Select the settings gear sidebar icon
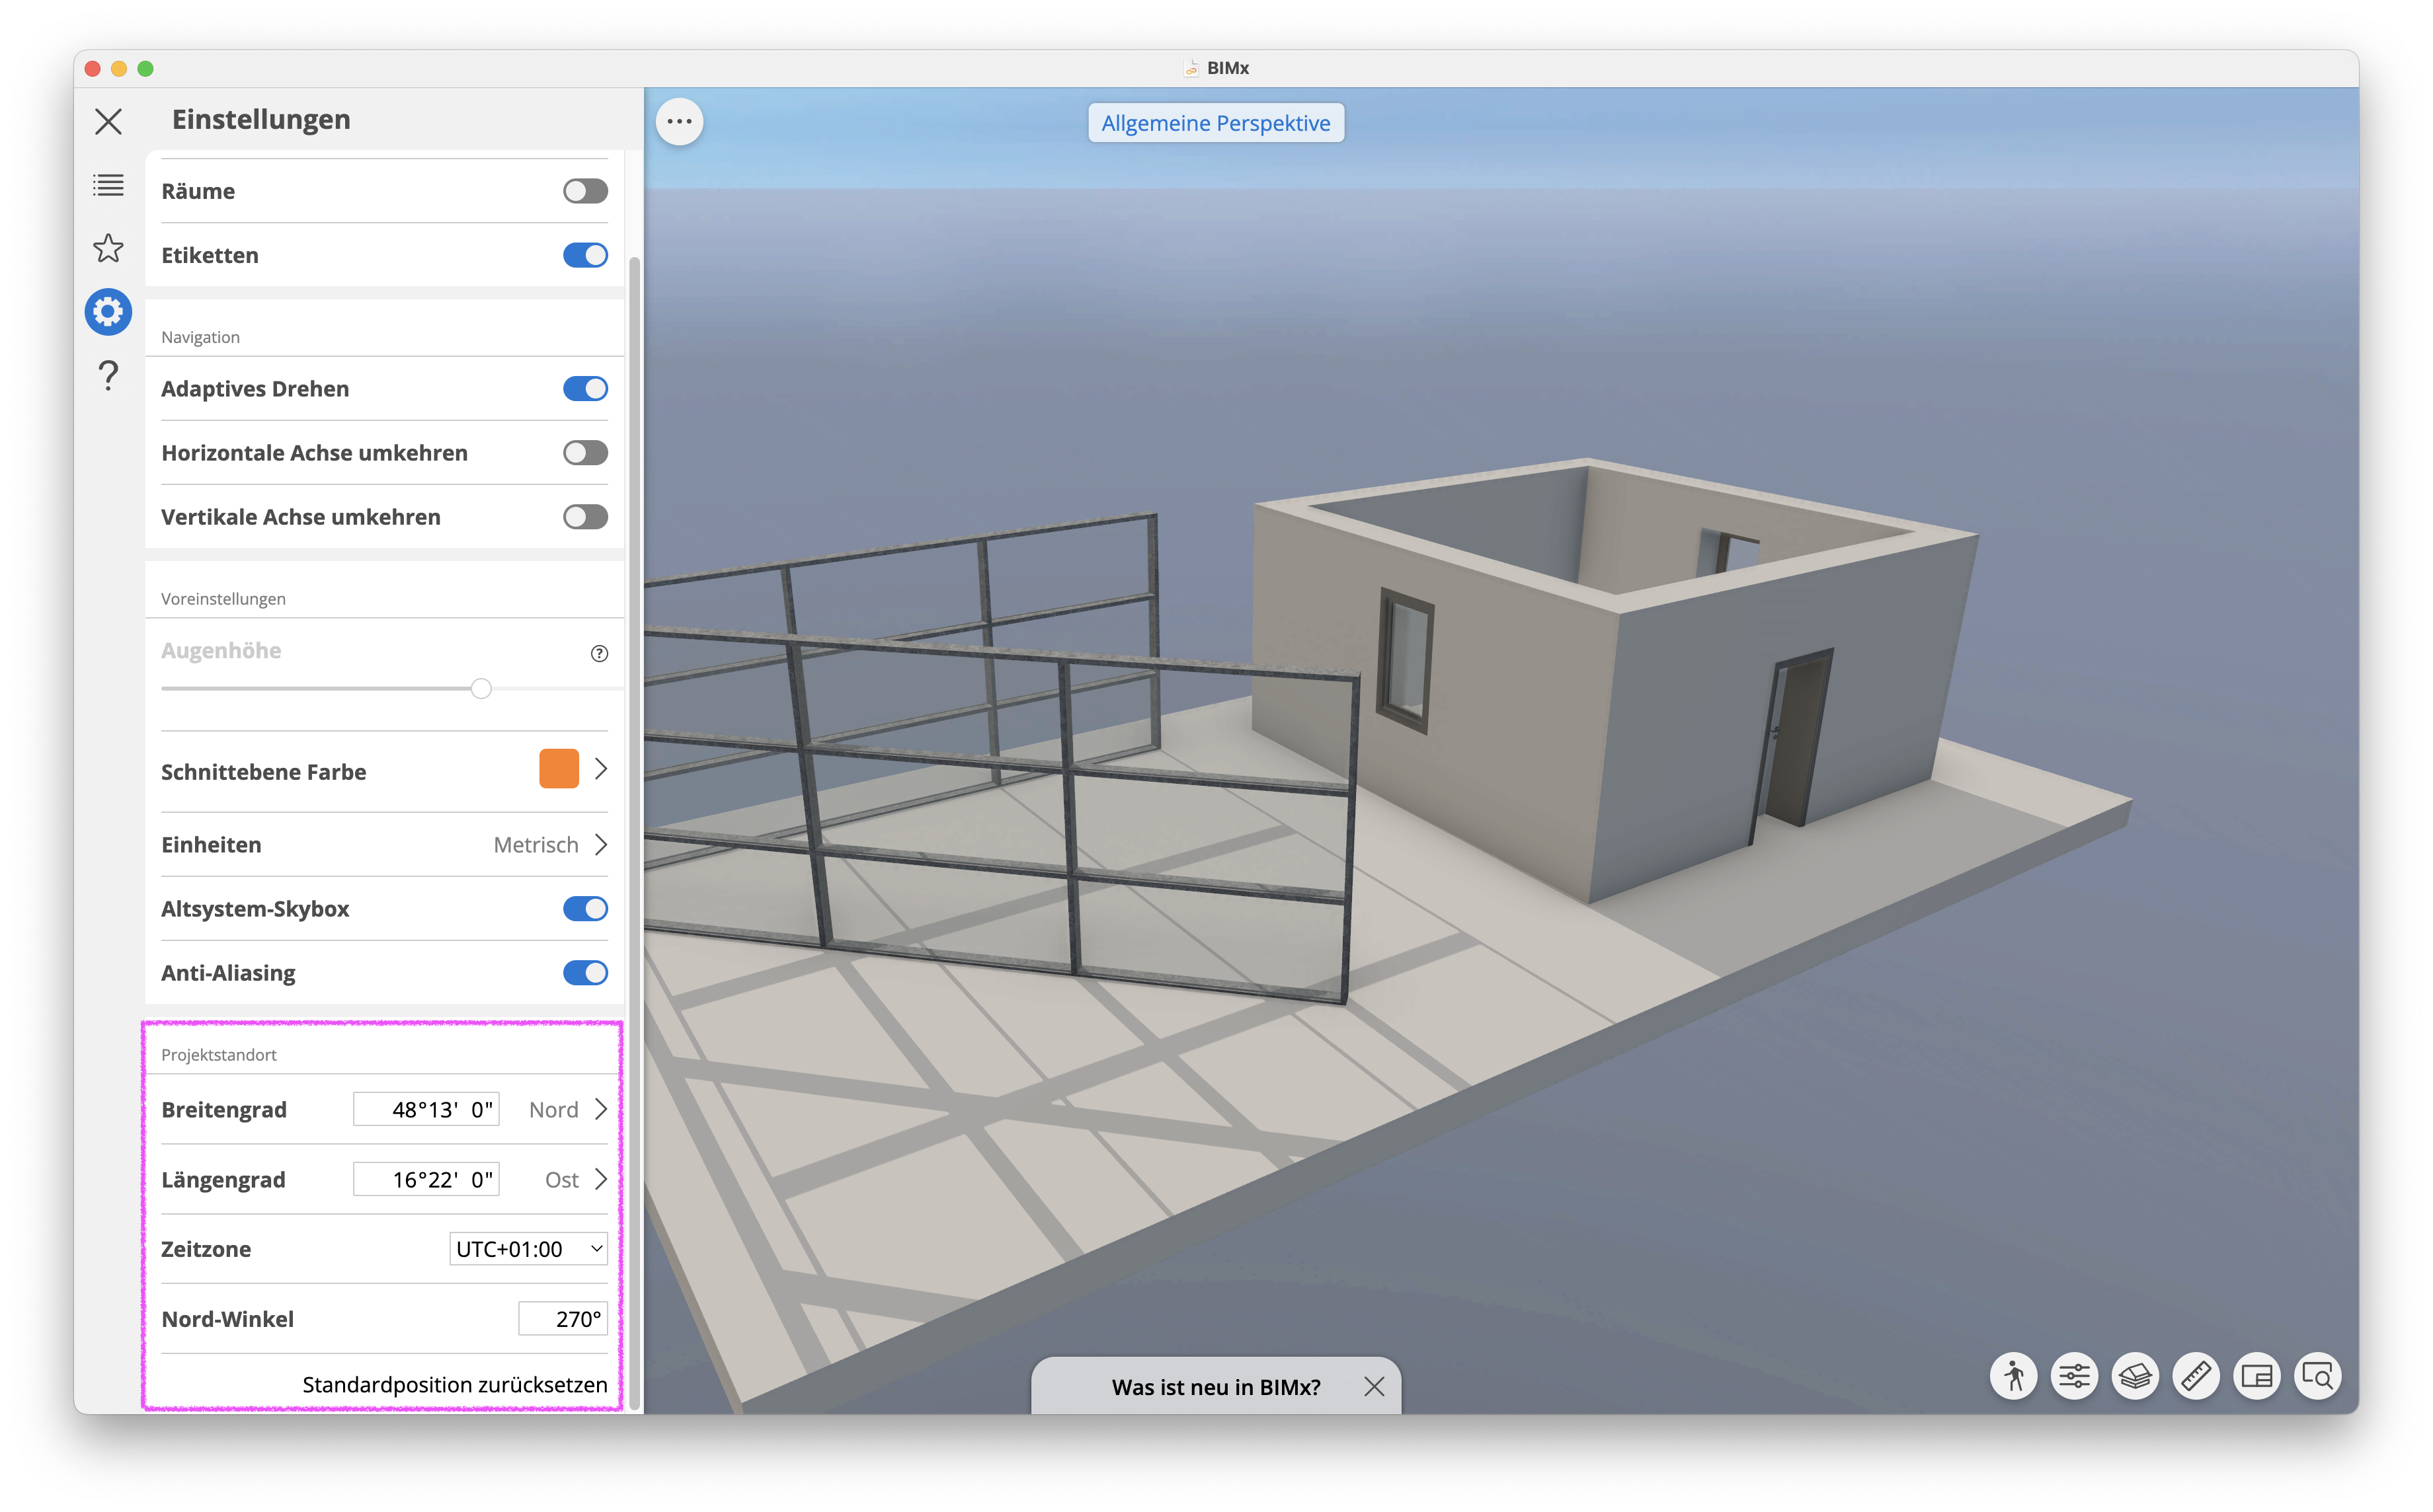The width and height of the screenshot is (2433, 1512). (x=108, y=312)
